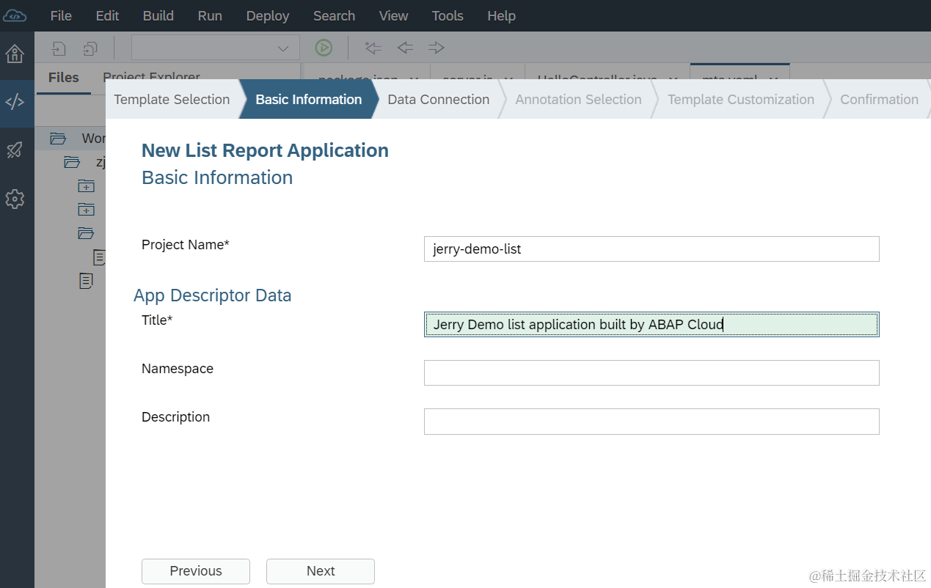
Task: Open the Home icon in left sidebar
Action: tap(15, 54)
